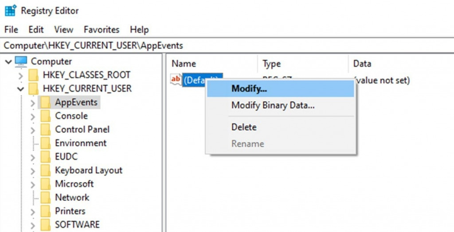This screenshot has width=454, height=232.
Task: Select Modify Binary Data... in context menu
Action: 273,106
